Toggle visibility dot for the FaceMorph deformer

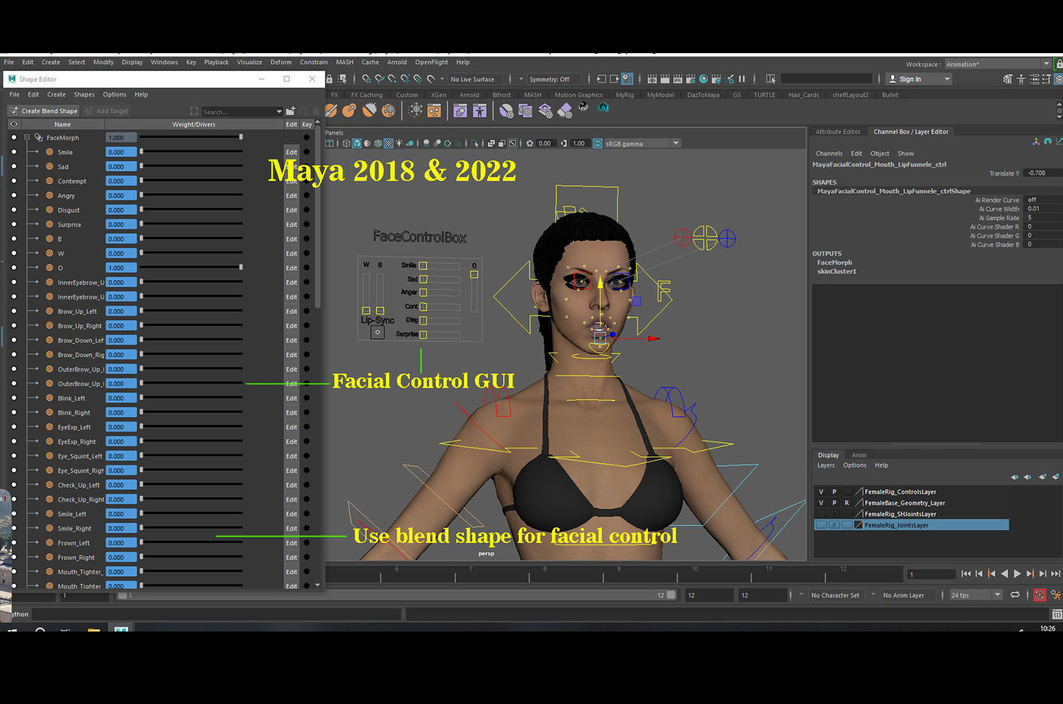14,137
